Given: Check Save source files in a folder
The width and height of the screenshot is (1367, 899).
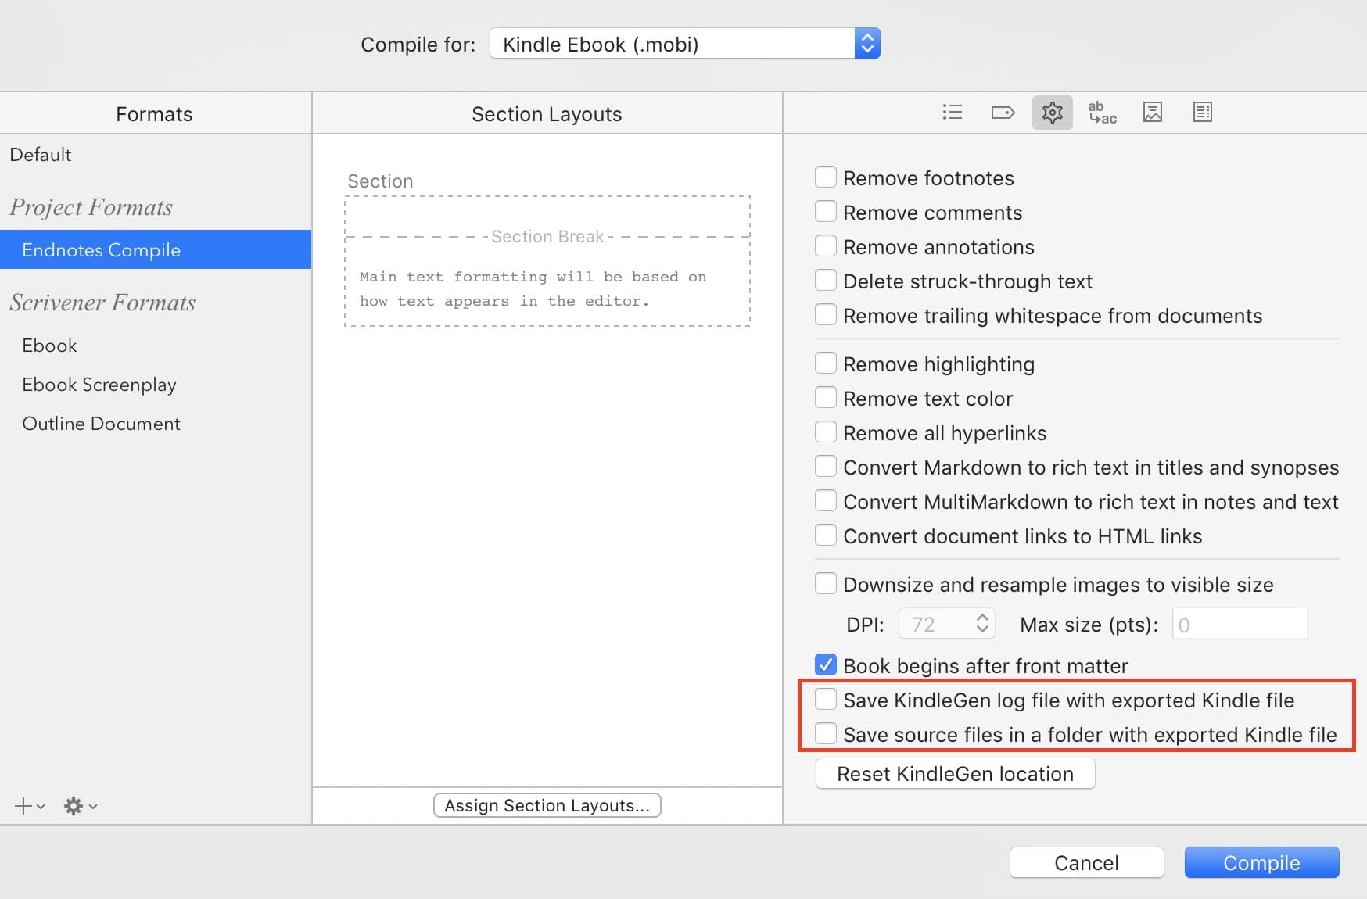Looking at the screenshot, I should [825, 734].
